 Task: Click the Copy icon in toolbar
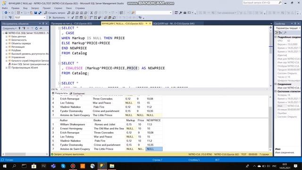click(95, 13)
